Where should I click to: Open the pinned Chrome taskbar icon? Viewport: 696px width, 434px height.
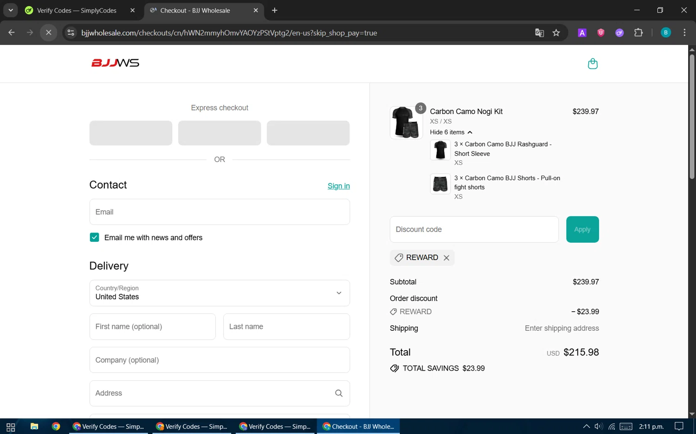point(56,427)
